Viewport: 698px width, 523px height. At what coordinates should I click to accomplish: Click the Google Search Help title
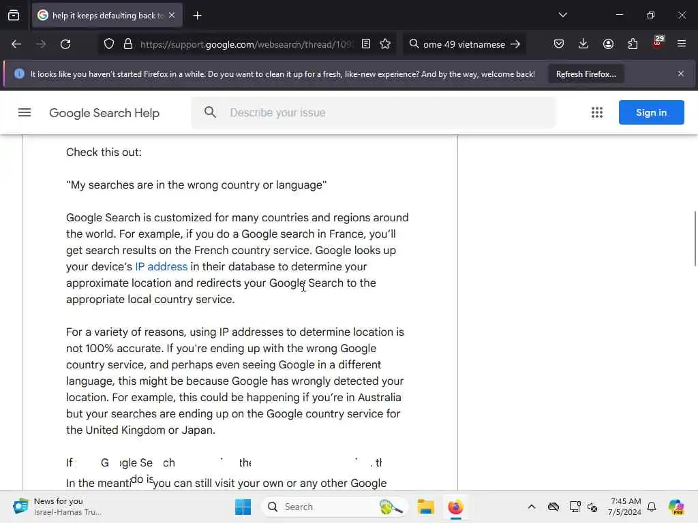tap(104, 113)
